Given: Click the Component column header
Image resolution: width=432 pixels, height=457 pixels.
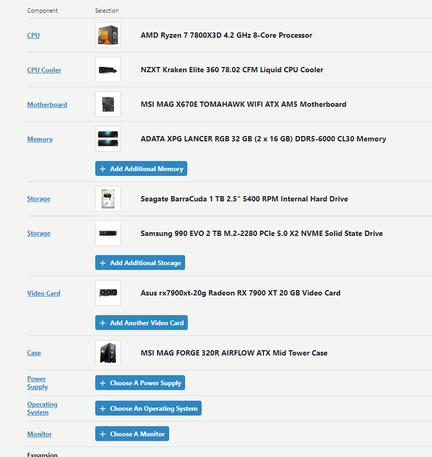Looking at the screenshot, I should [43, 11].
